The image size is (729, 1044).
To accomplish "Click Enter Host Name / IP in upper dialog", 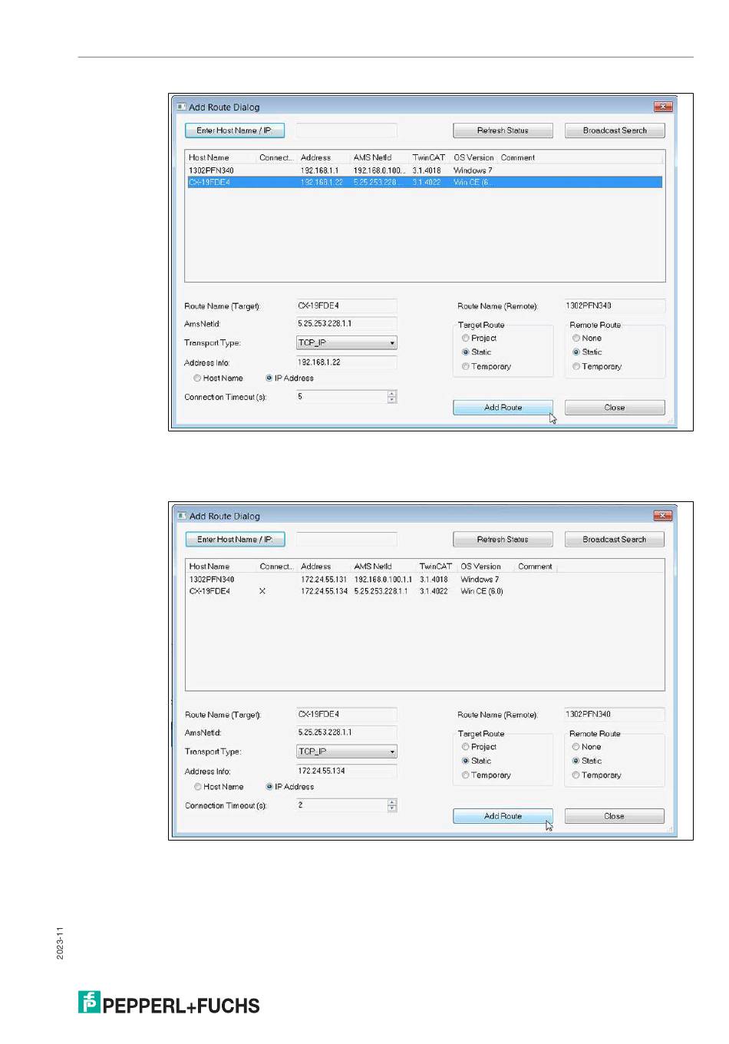I will point(235,130).
